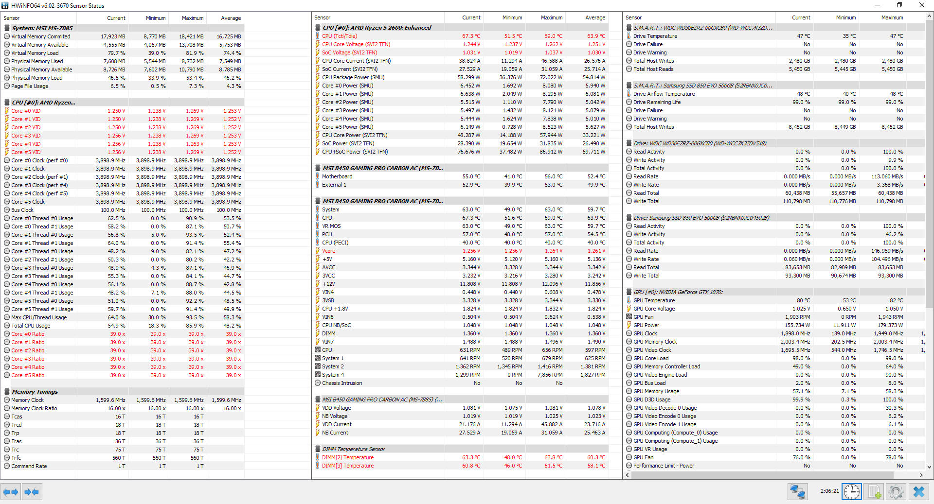Start logging with the log file icon
934x504 pixels.
(874, 492)
